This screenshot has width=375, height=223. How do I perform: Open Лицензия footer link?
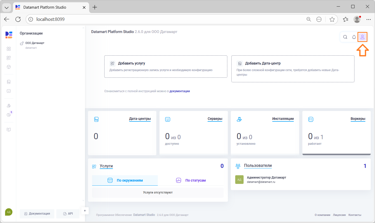tap(339, 215)
